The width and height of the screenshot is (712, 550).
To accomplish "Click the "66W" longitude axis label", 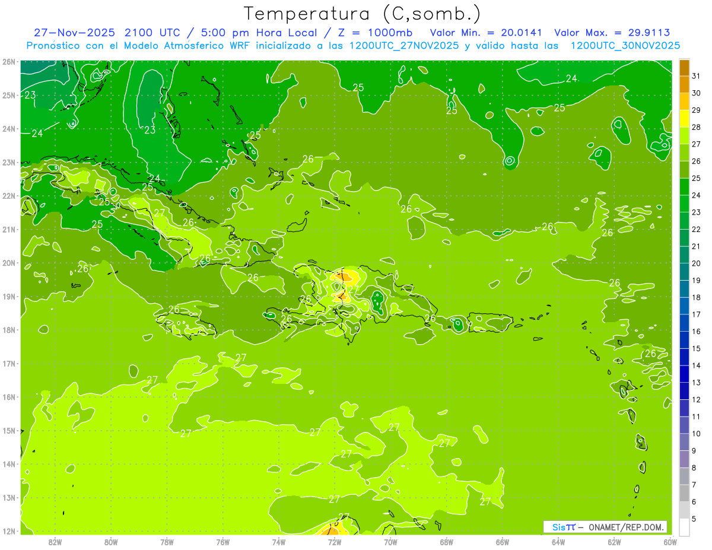I will tap(503, 542).
